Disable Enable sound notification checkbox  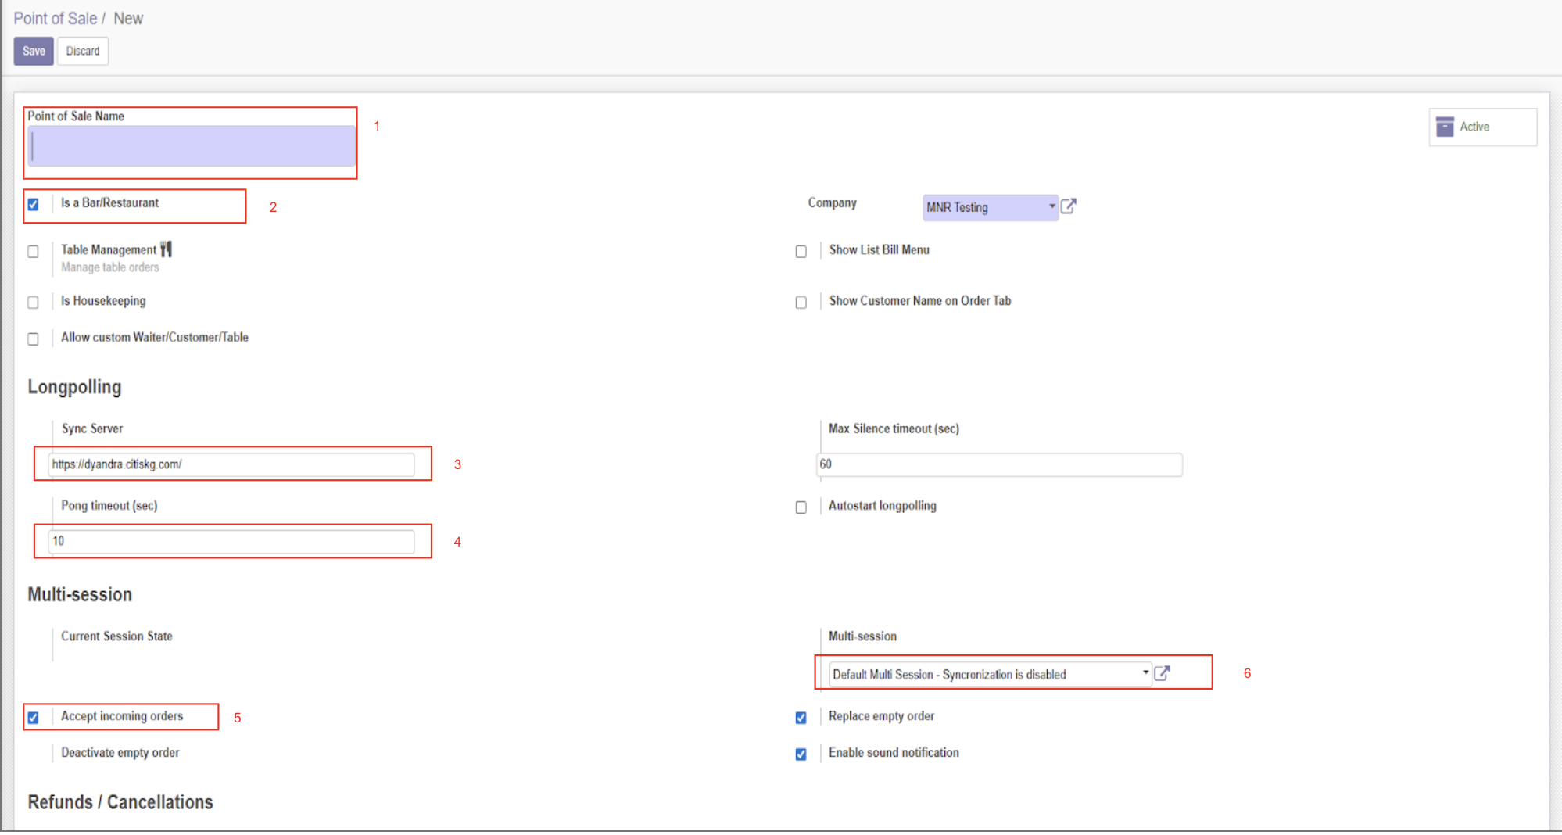click(x=801, y=754)
